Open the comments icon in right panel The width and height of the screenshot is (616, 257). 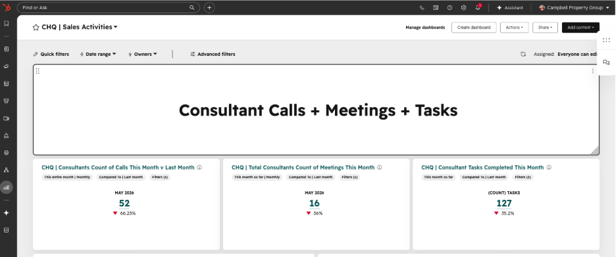(x=606, y=62)
